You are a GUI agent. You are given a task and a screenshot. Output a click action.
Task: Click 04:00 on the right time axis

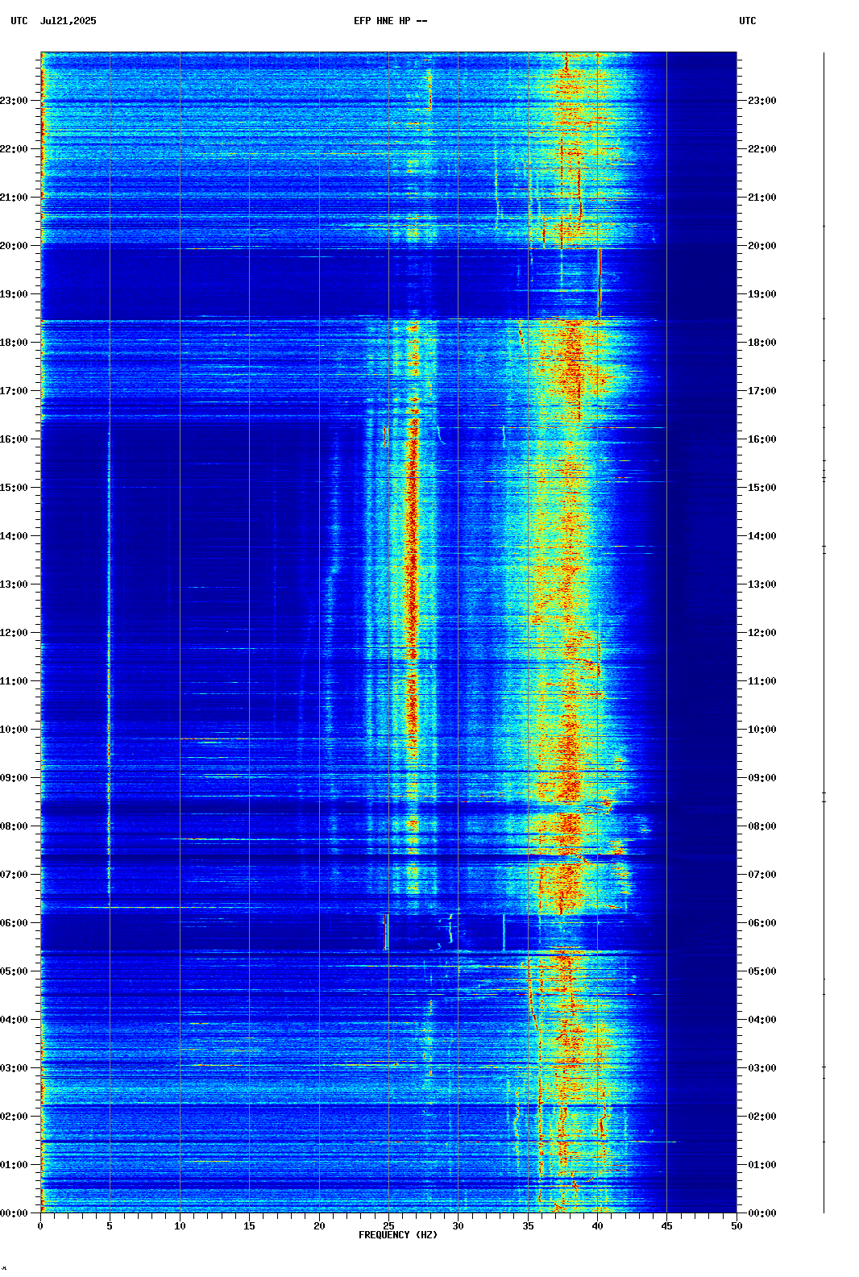pos(762,1020)
